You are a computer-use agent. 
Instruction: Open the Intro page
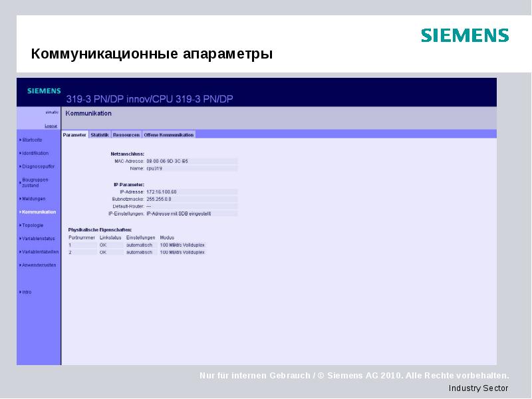(x=27, y=291)
